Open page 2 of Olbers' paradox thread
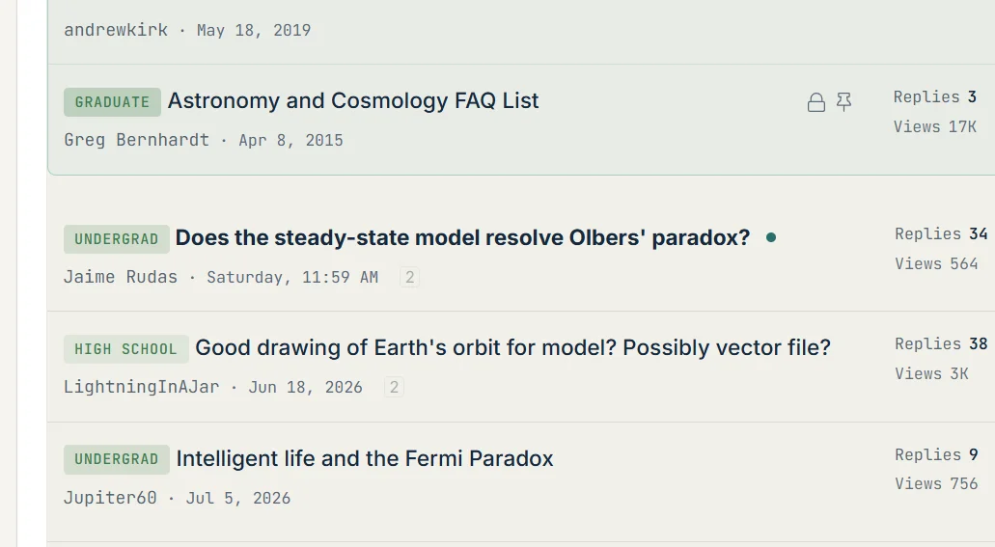Screen dimensions: 995x547 coord(410,277)
